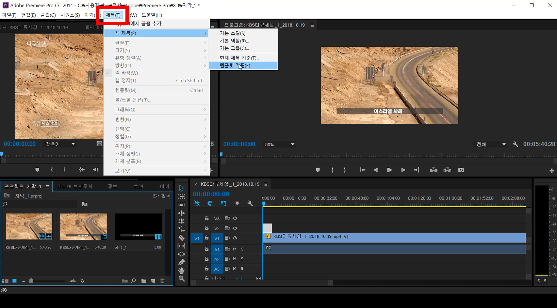Choose 현재 제목 기준(T)... menu item
Screen dimensions: 557x308
[x=243, y=58]
